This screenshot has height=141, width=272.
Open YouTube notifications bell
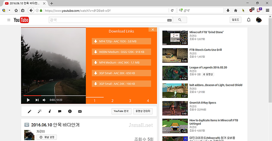(x=249, y=20)
